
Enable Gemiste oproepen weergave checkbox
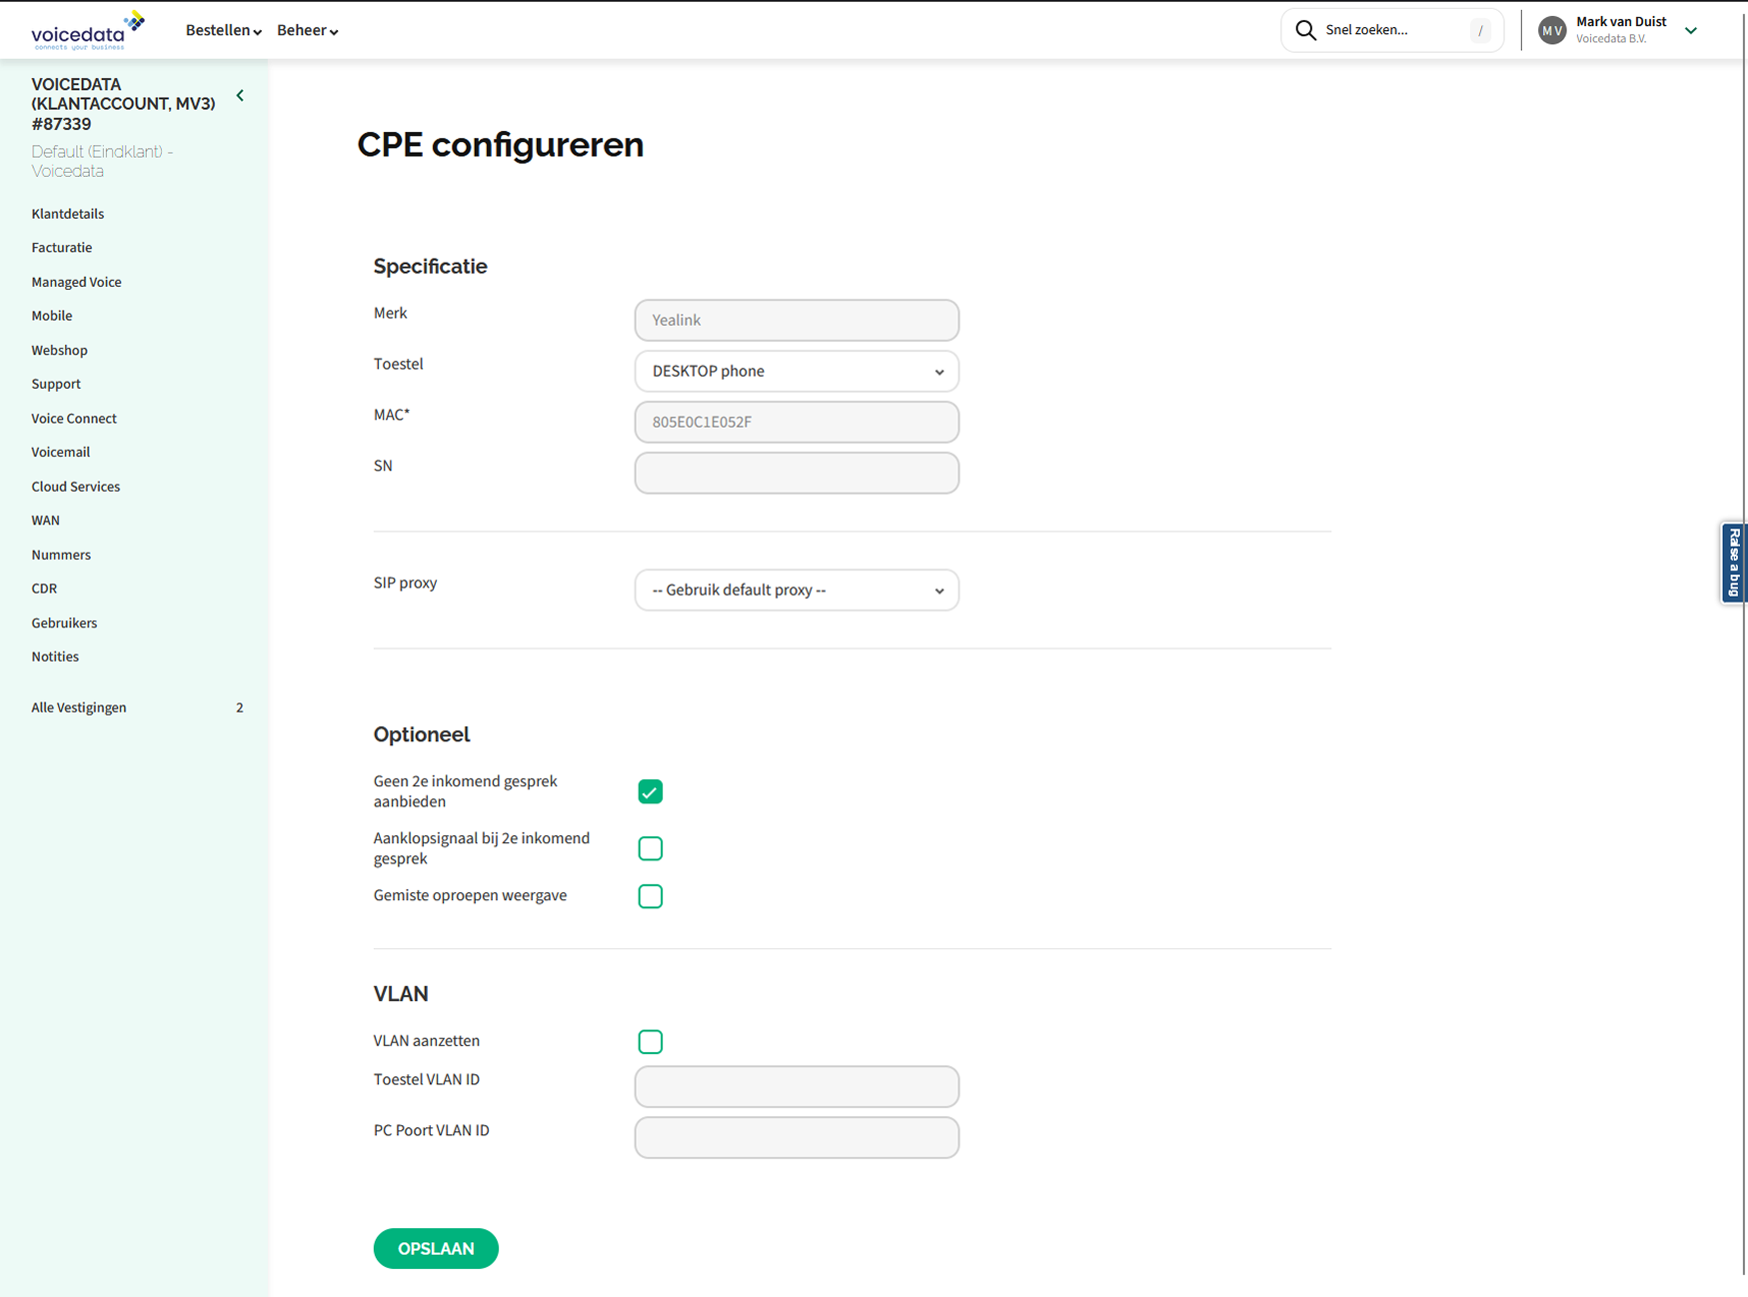coord(651,896)
